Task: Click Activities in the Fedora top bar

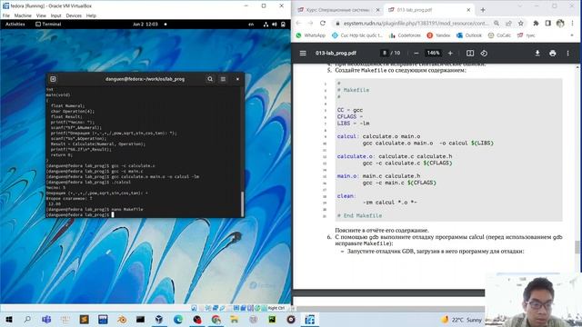Action: (15, 25)
